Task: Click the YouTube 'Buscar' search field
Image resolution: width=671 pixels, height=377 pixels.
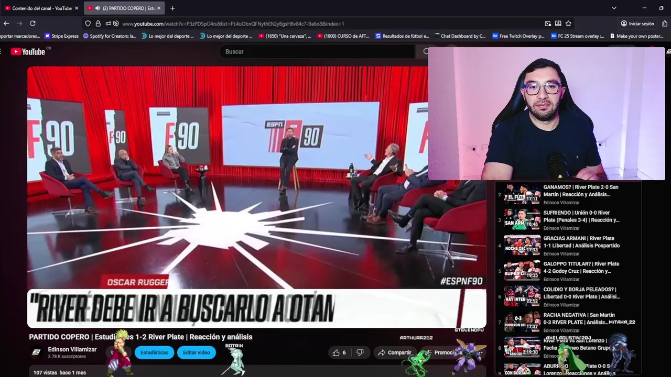Action: pyautogui.click(x=317, y=51)
